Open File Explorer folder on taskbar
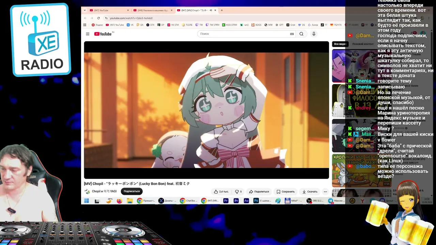This screenshot has width=436, height=245. click(x=130, y=201)
